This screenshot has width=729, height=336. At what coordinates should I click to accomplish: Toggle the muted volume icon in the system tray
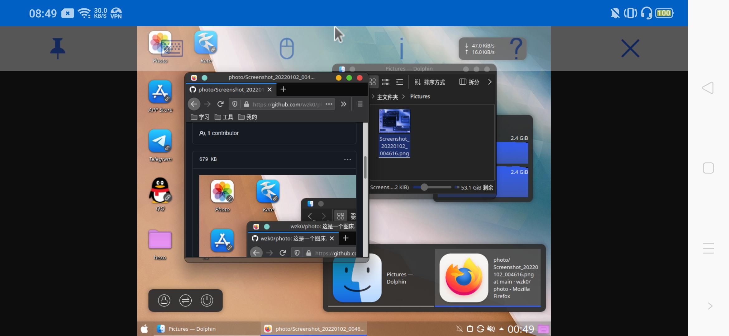(491, 329)
